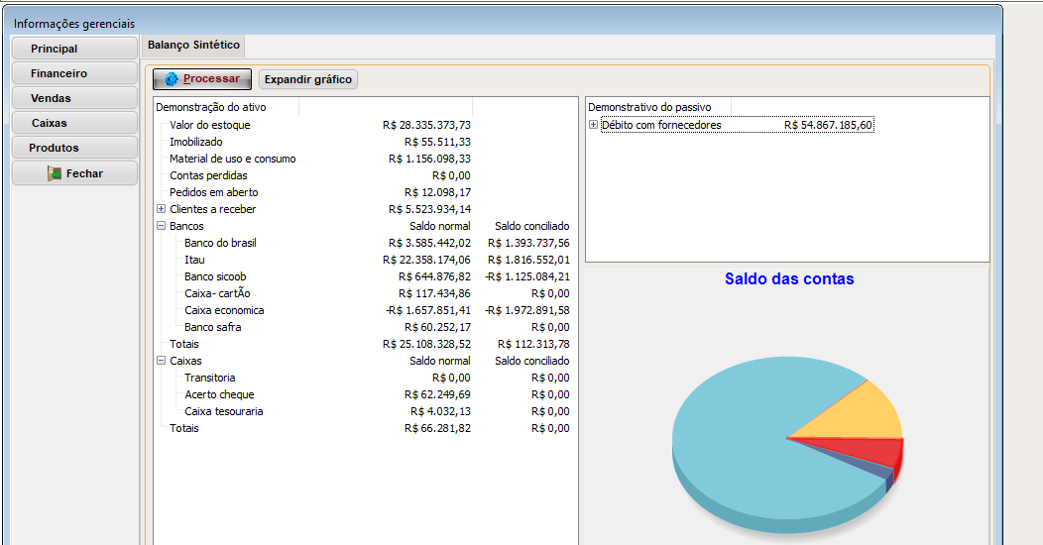Collapse the Caixas tree node
Viewport: 1043px width, 545px height.
pos(161,361)
